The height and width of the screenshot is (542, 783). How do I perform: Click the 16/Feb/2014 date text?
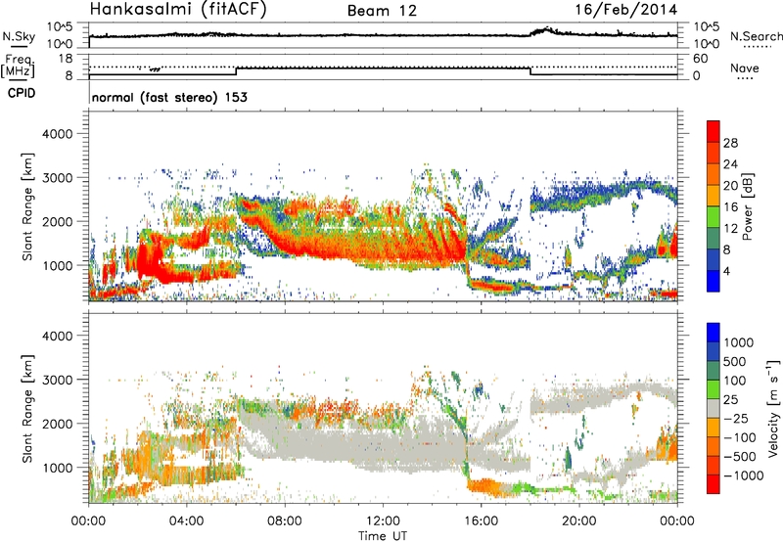(x=626, y=9)
